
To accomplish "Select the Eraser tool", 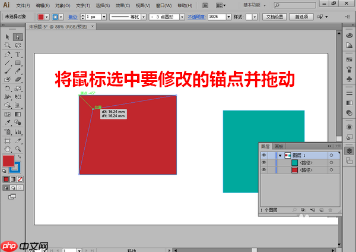I will [18, 80].
